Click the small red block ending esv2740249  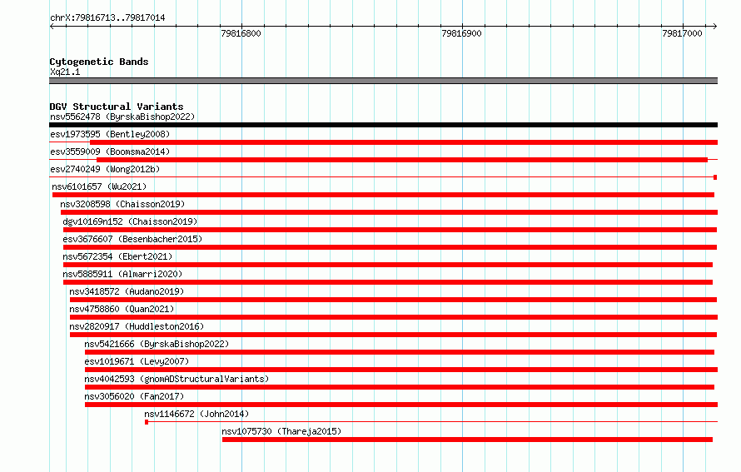[715, 177]
